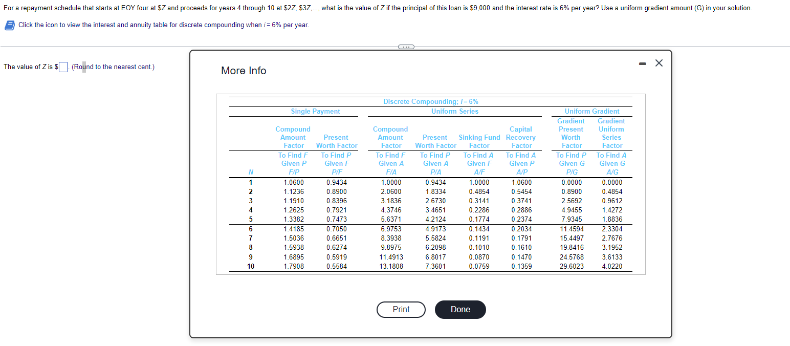
Task: Click the Capital Recovery Factor heading
Action: [x=521, y=137]
